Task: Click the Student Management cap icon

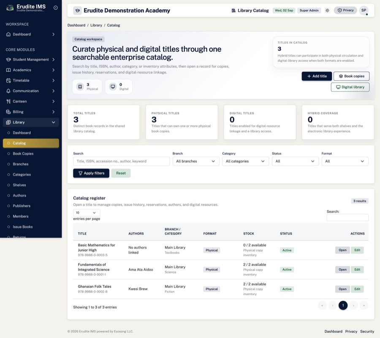Action: point(8,60)
